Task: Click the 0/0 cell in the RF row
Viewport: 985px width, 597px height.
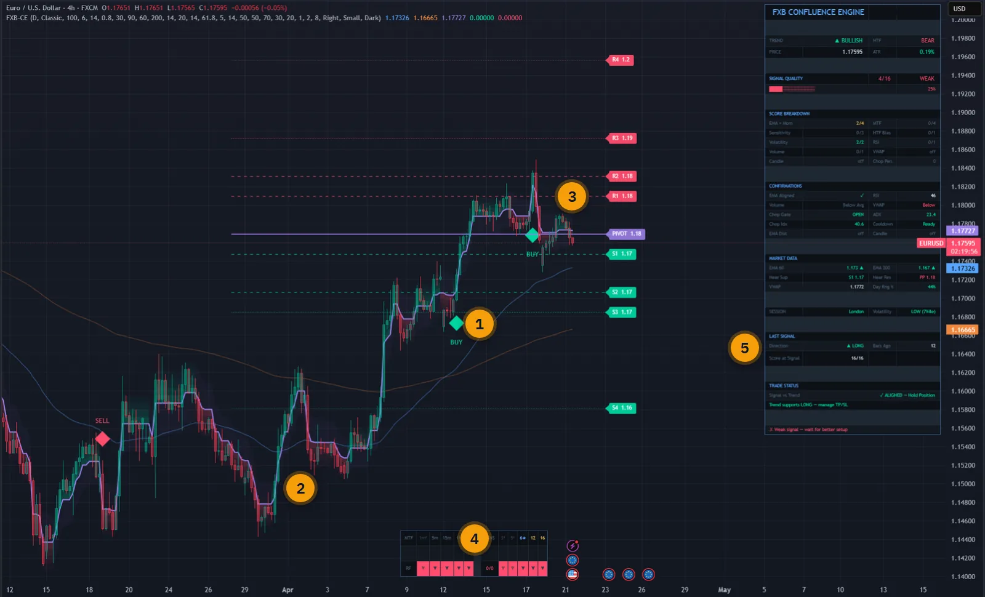Action: click(489, 568)
